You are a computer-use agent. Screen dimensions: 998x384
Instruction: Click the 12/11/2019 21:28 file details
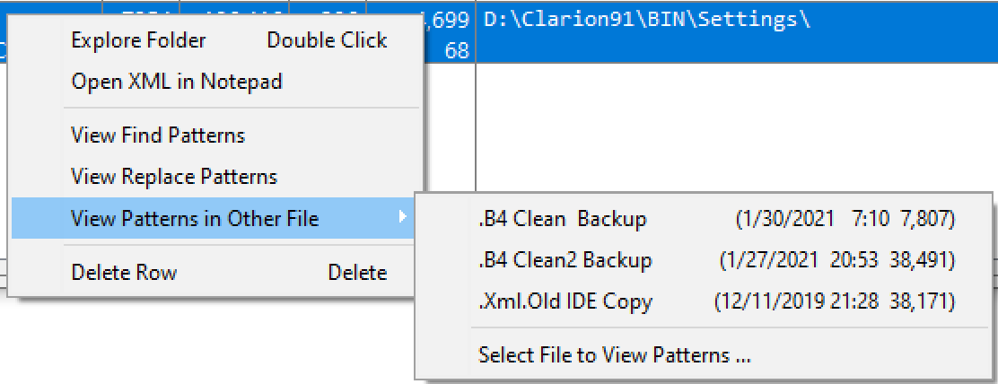[x=835, y=301]
